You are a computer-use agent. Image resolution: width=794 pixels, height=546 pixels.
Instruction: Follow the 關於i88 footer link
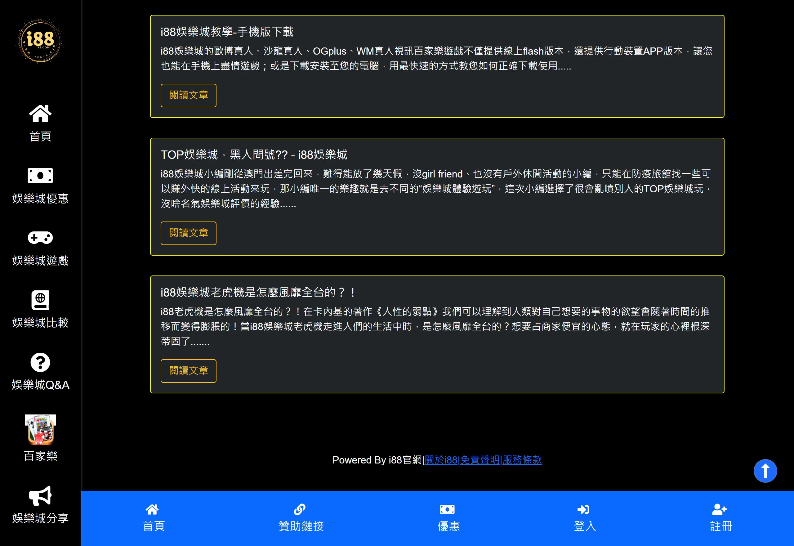coord(441,460)
